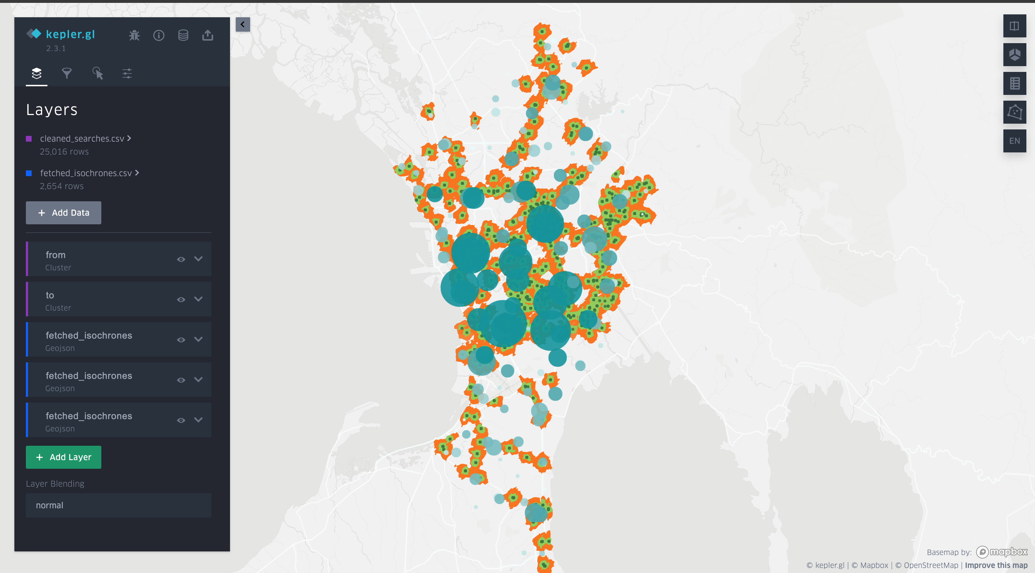Viewport: 1035px width, 573px height.
Task: Click the Add Layer button
Action: 63,457
